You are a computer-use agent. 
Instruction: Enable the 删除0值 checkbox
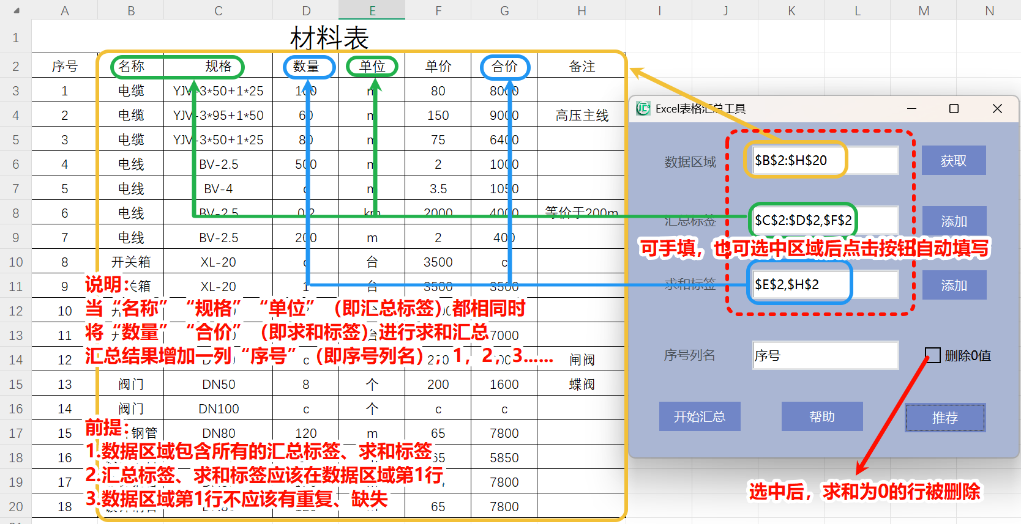coord(933,355)
